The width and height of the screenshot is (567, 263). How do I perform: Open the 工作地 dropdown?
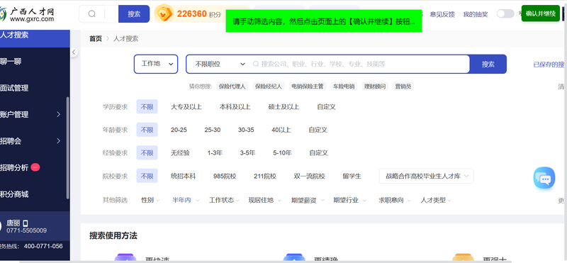[x=156, y=64]
